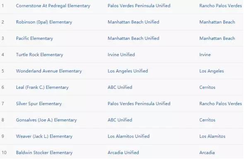This screenshot has height=159, width=244.
Task: Select Irvine city link
Action: click(205, 55)
